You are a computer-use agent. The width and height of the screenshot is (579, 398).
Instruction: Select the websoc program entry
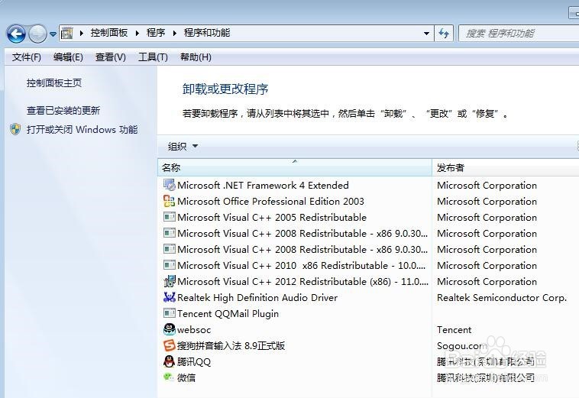click(x=194, y=329)
